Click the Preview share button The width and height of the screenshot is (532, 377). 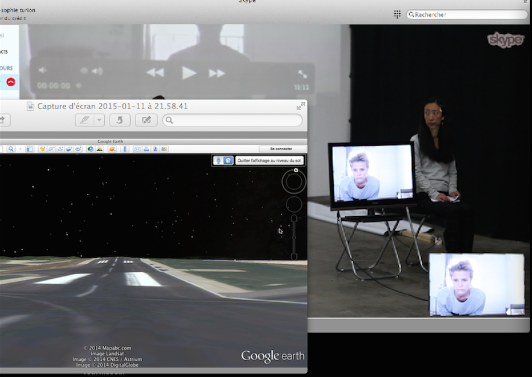point(4,120)
